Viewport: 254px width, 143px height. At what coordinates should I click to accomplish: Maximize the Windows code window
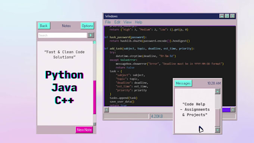[x=227, y=16]
